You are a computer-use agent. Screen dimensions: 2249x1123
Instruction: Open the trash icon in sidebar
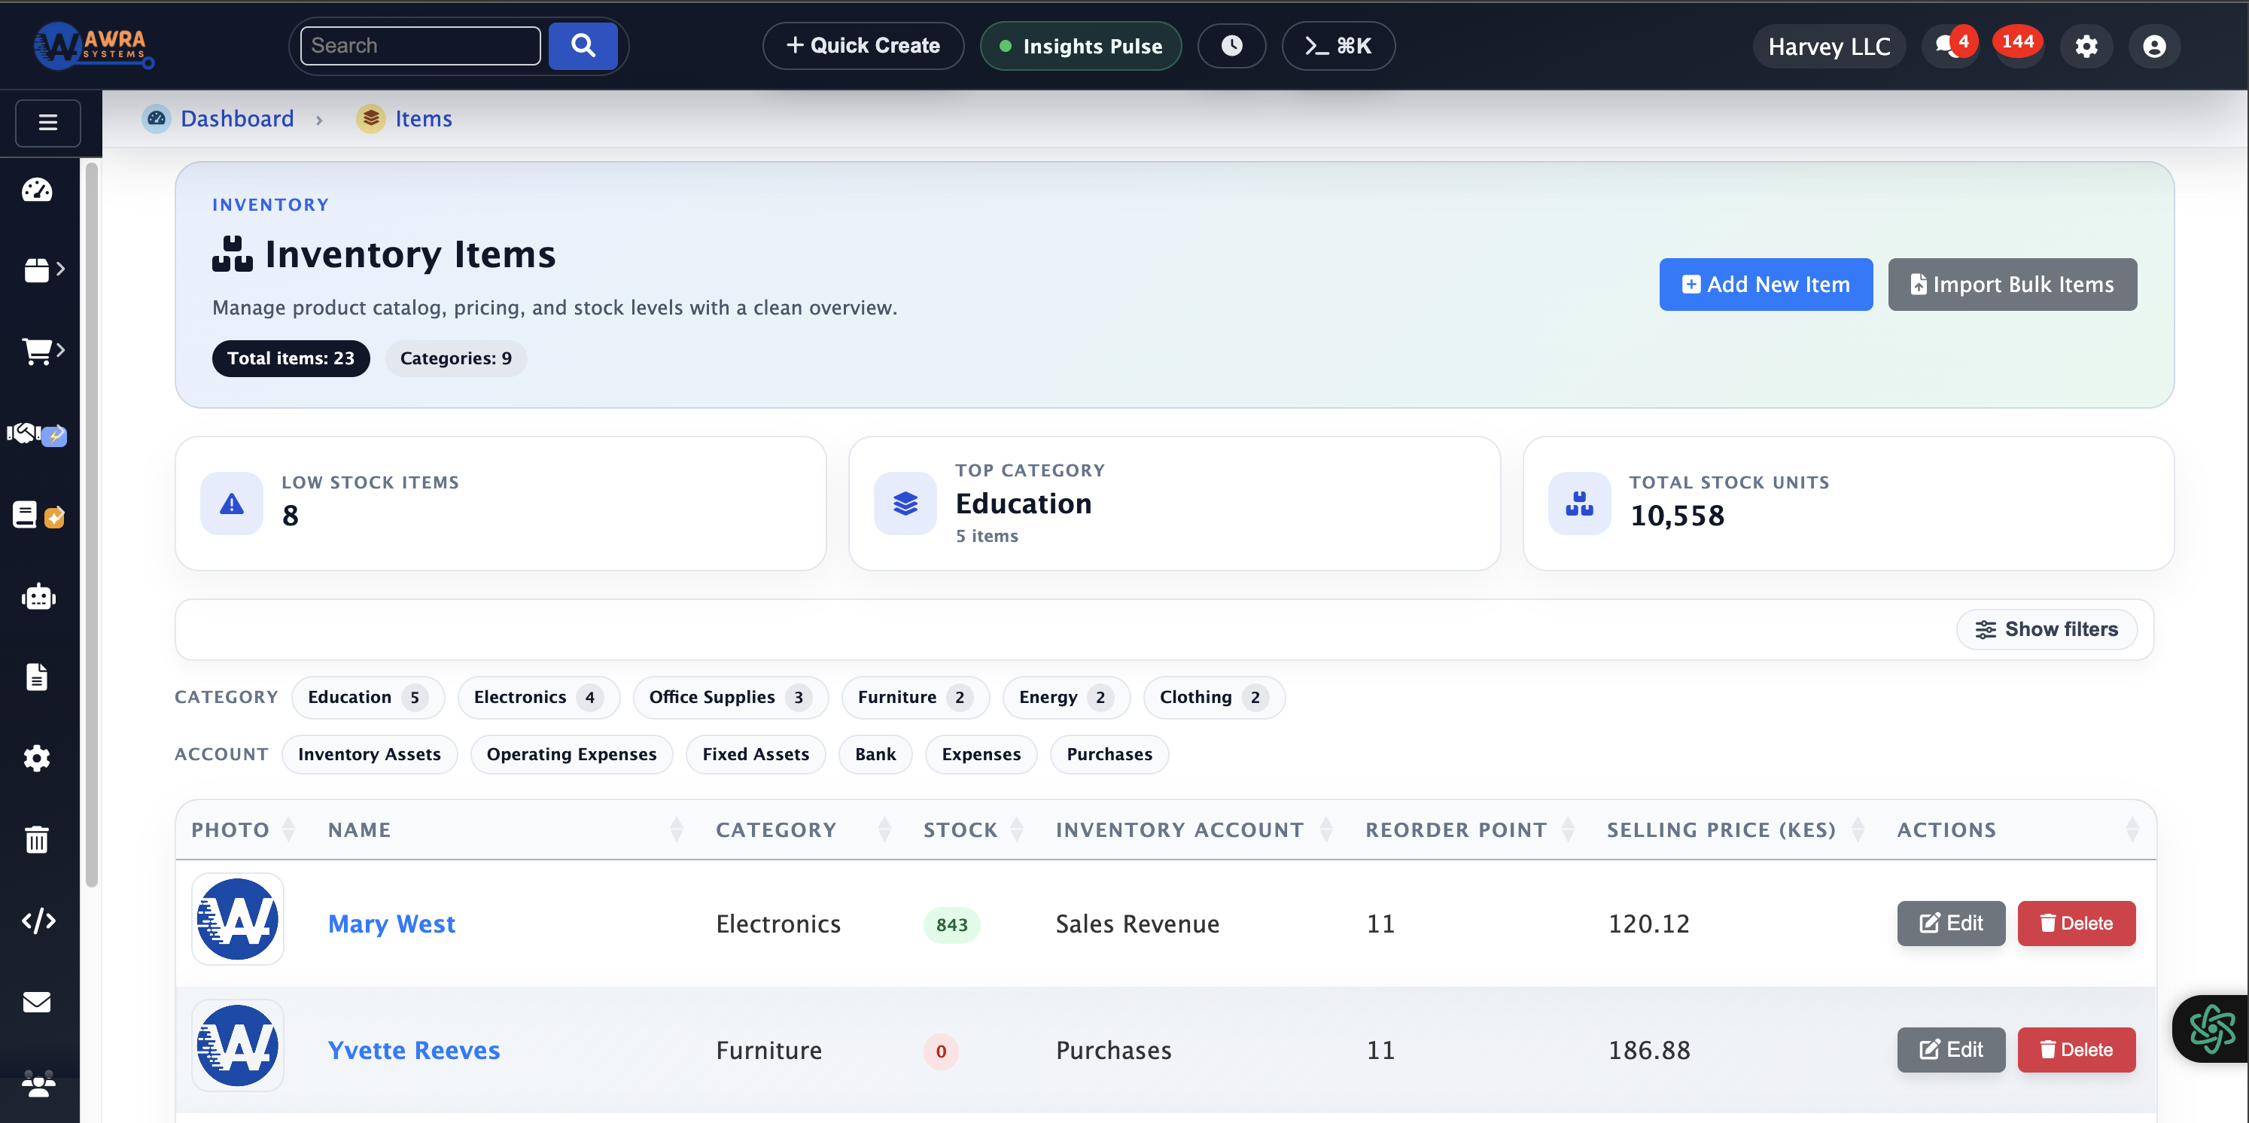coord(38,839)
